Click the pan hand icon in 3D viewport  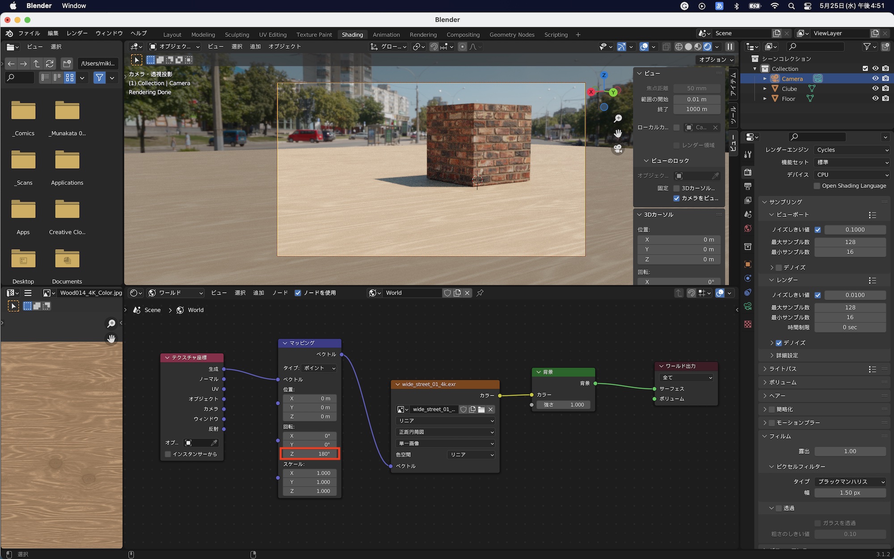point(618,134)
